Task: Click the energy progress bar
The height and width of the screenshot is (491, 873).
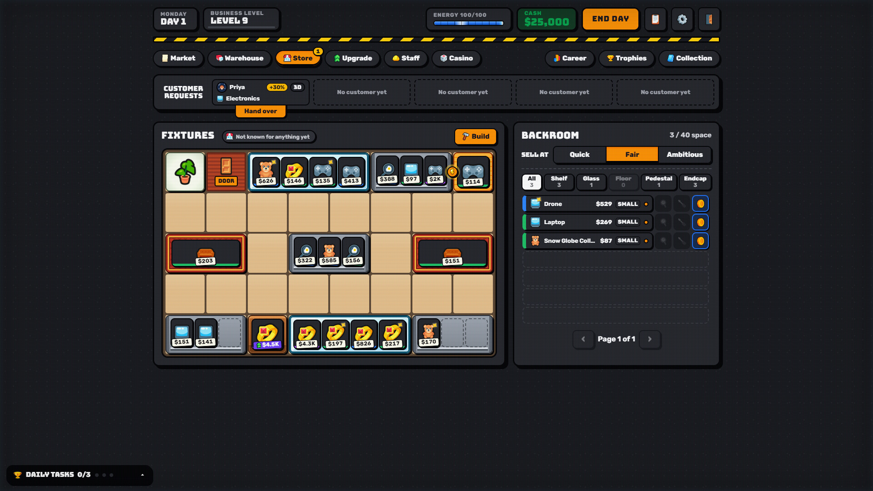Action: pos(468,23)
